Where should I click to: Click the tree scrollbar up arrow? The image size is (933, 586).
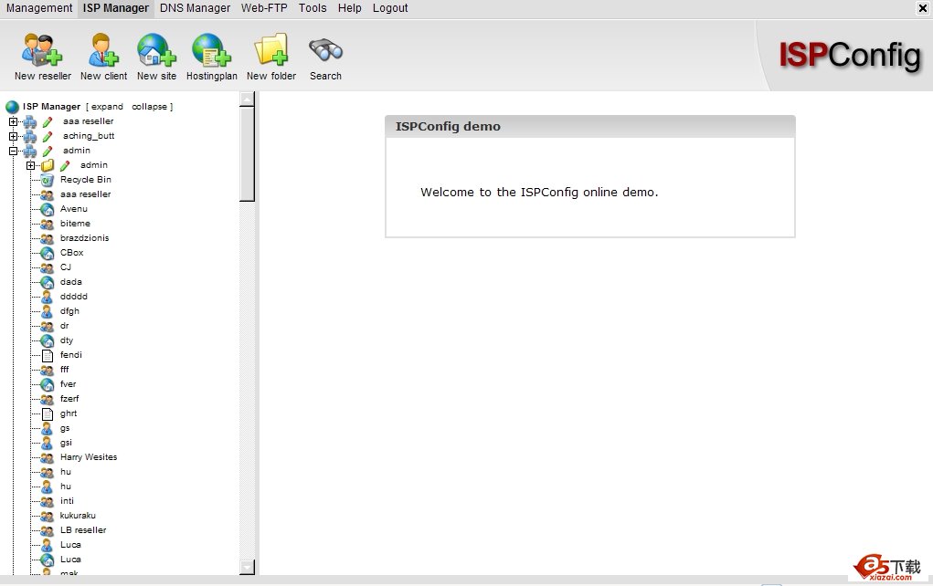tap(247, 99)
